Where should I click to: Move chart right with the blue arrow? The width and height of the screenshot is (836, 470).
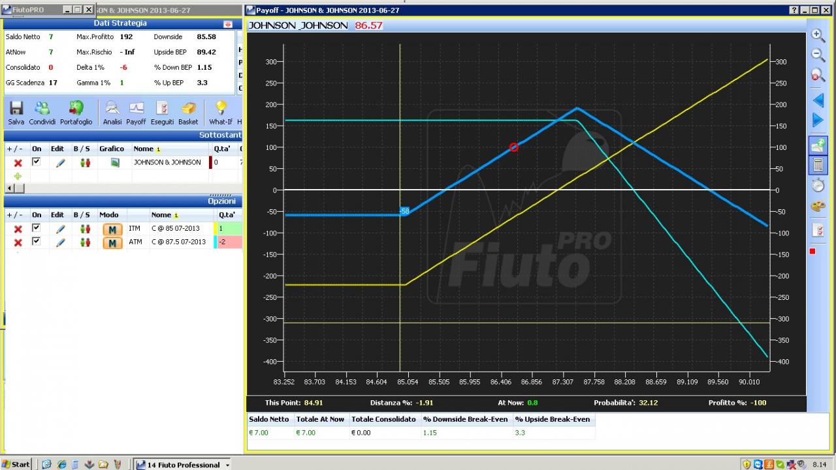click(x=818, y=120)
